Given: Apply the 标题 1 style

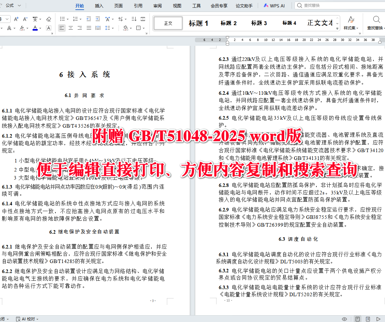Looking at the screenshot, I should pyautogui.click(x=198, y=23).
